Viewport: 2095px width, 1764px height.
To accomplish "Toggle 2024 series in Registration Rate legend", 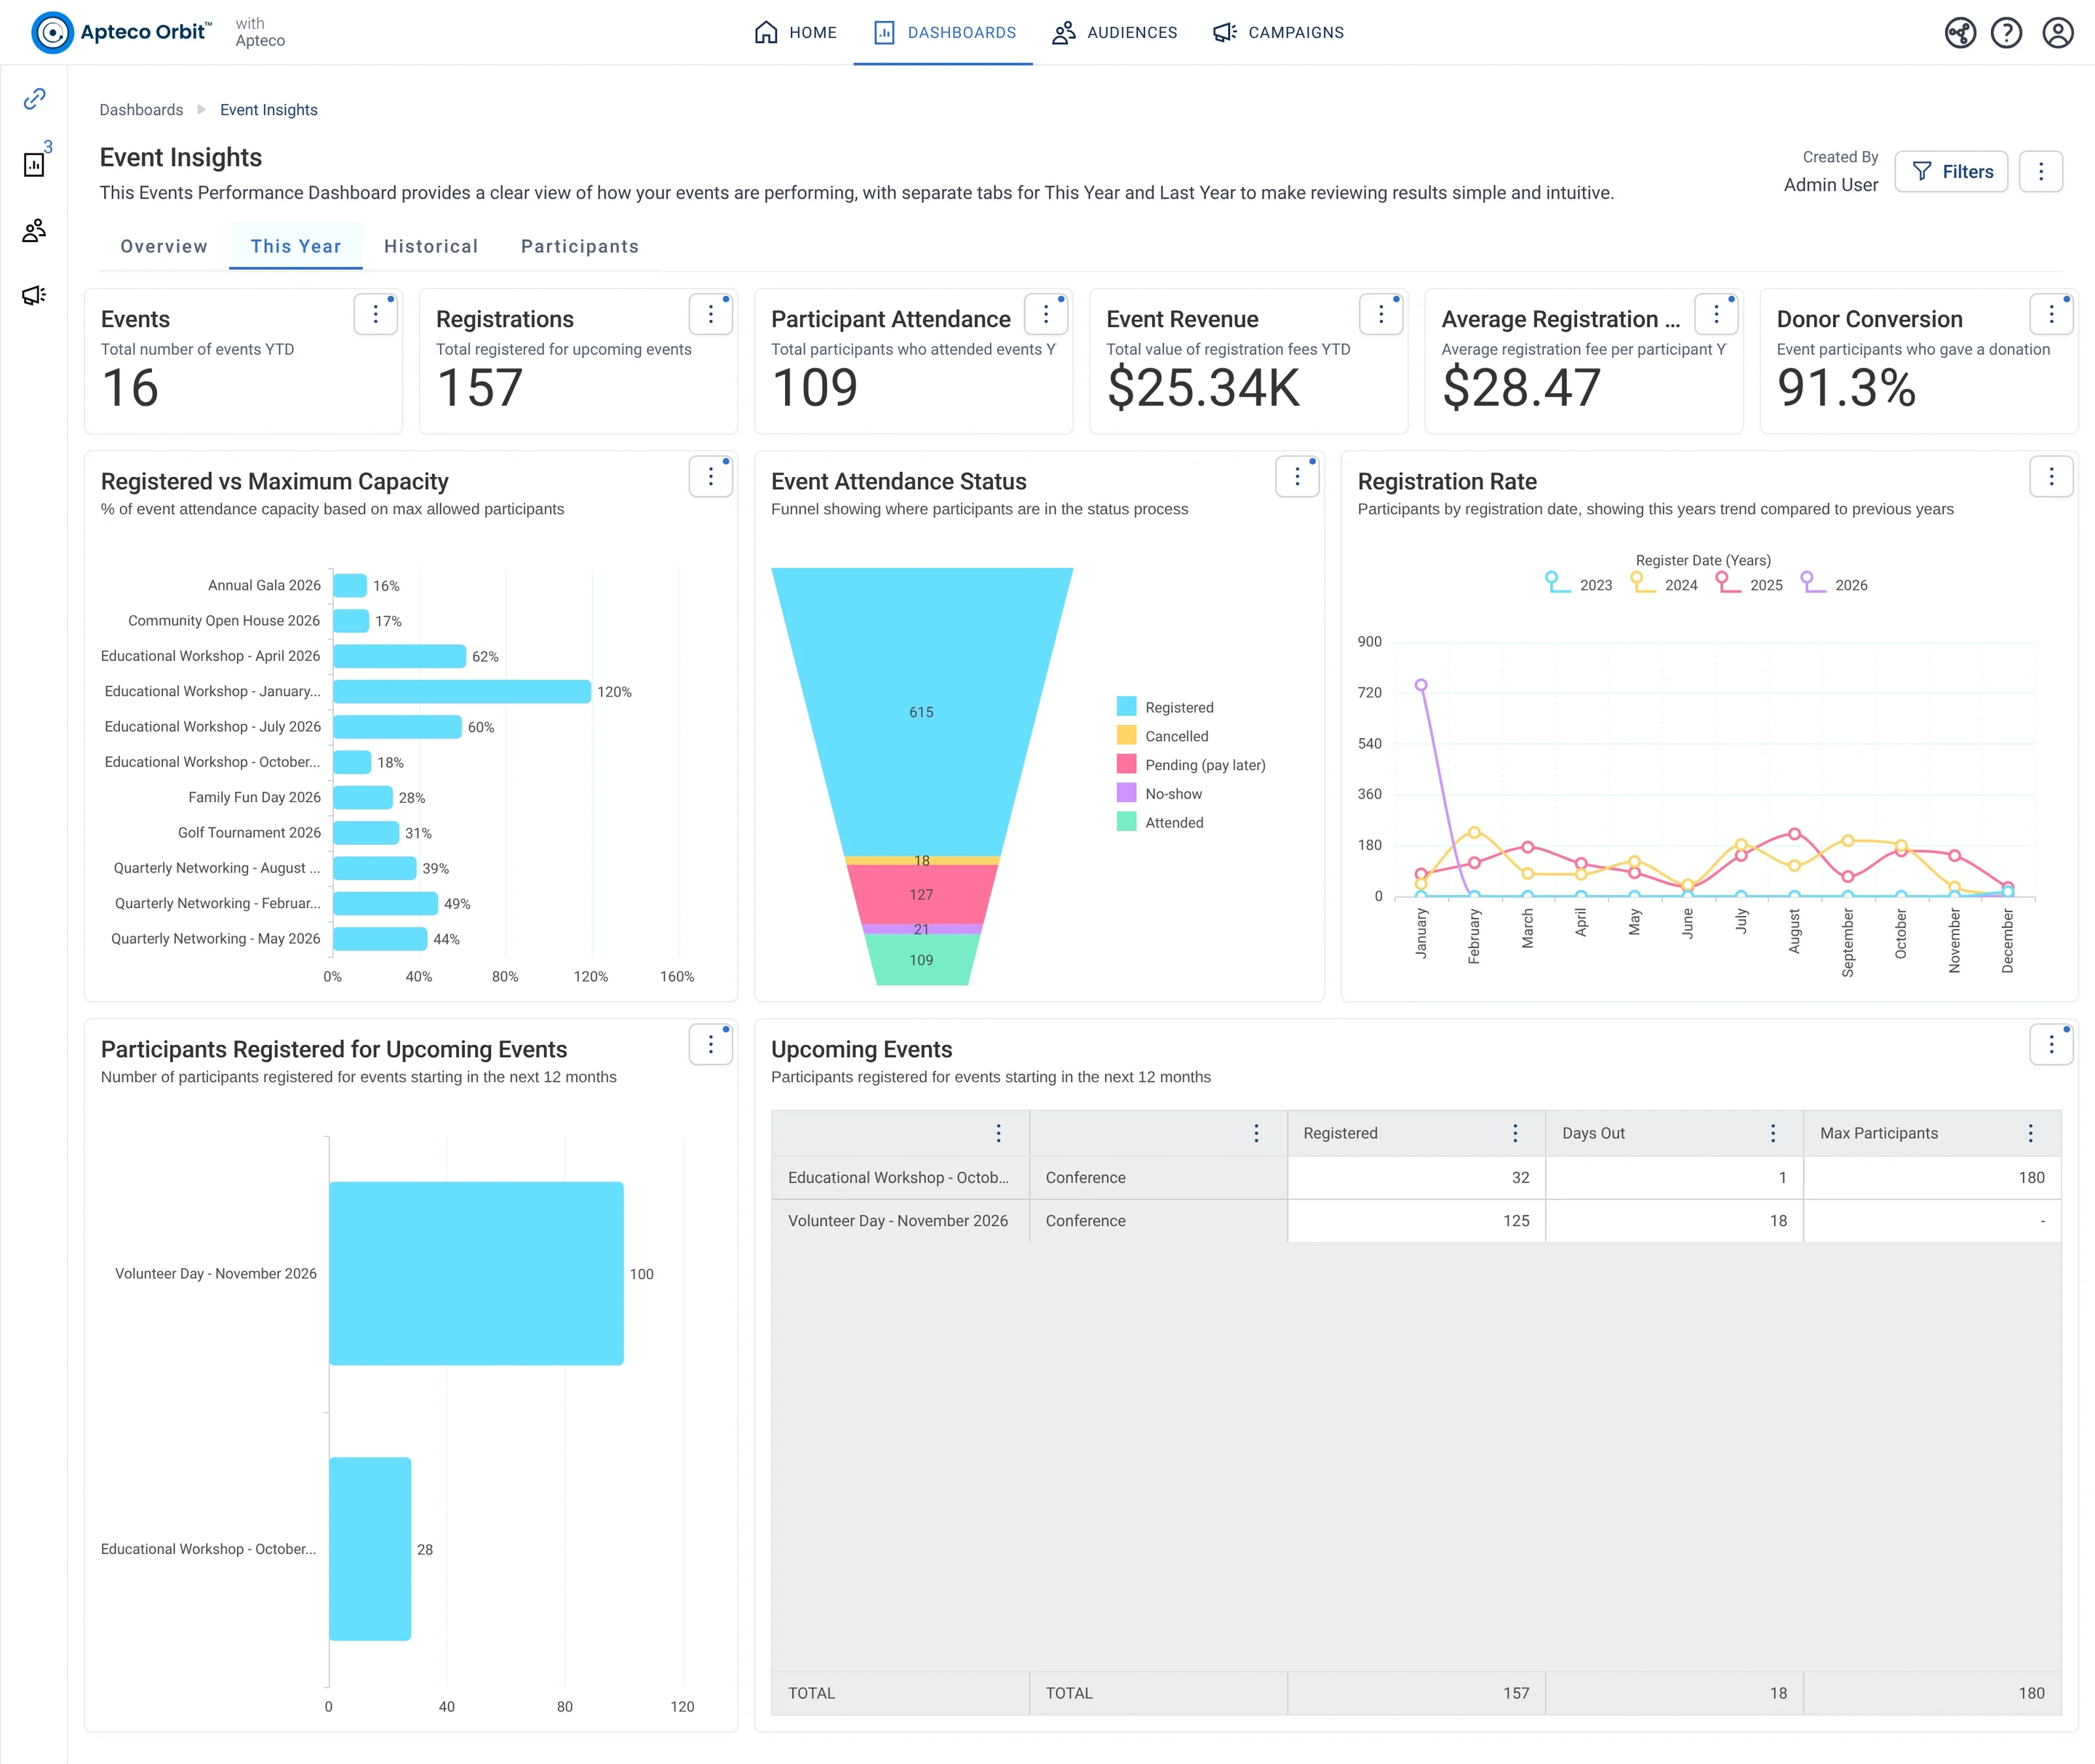I will 1665,584.
